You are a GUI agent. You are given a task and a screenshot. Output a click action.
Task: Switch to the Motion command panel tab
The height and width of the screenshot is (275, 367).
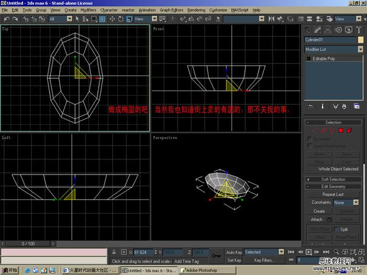[x=339, y=30]
